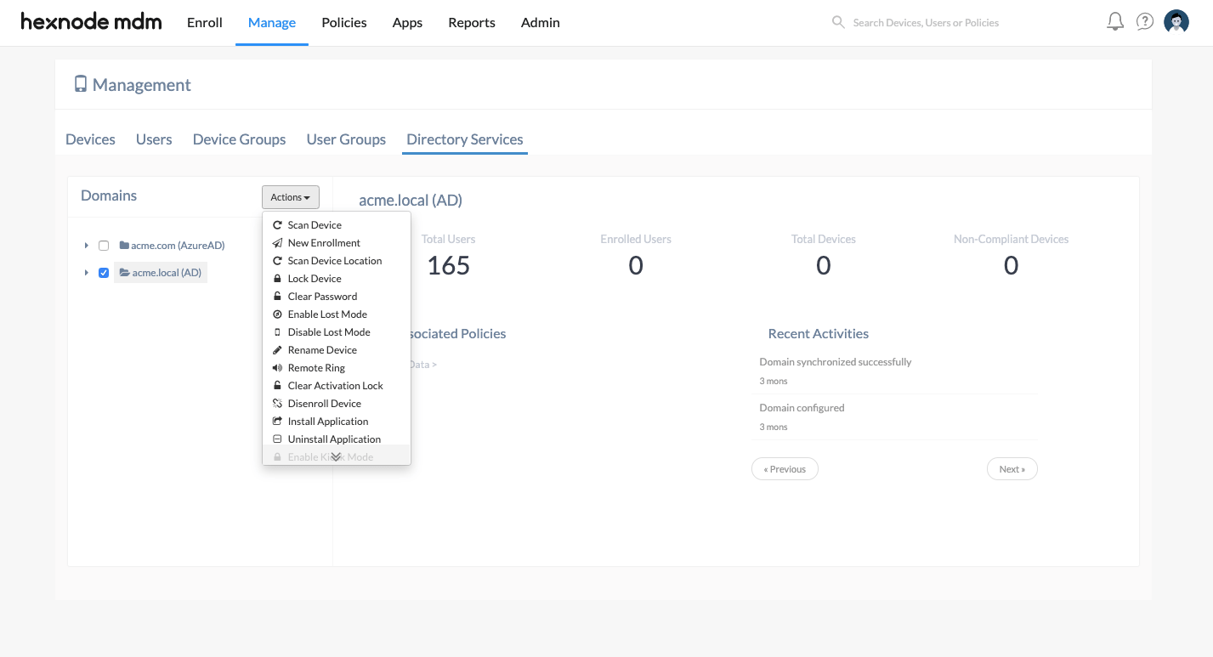Click the help question mark icon

(x=1145, y=22)
